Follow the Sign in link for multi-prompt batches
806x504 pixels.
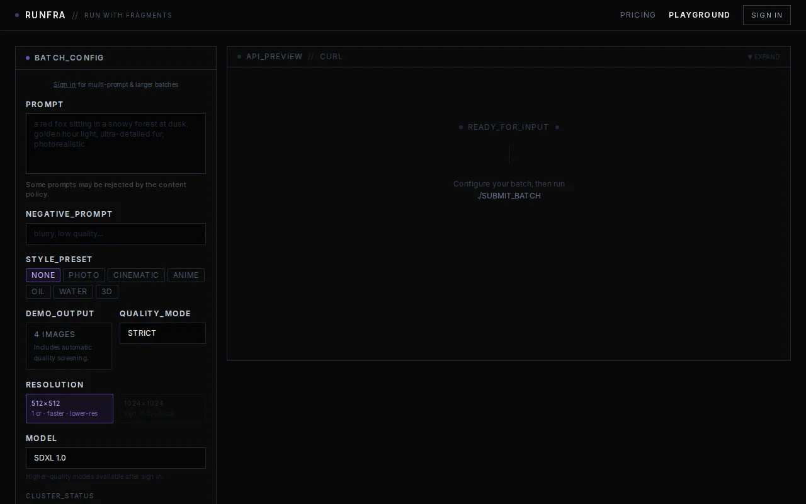(x=64, y=84)
